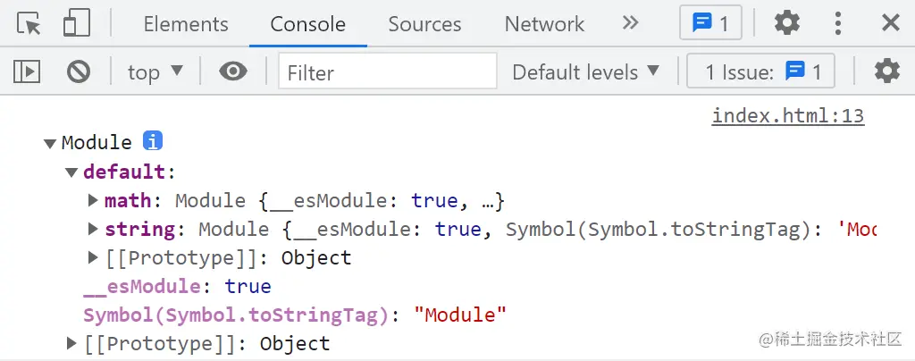Activate the inspect element picker icon
Image resolution: width=915 pixels, height=361 pixels.
coord(29,23)
